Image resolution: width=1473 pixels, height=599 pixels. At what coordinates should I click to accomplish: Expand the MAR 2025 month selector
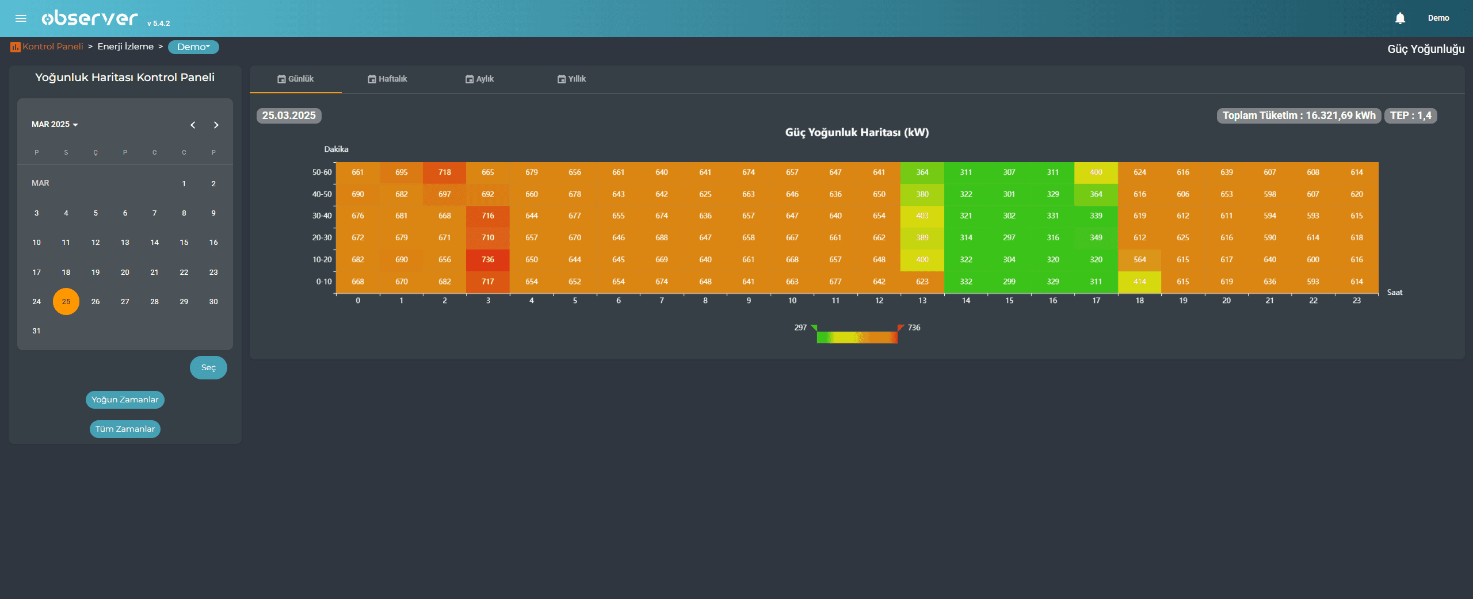click(x=55, y=125)
